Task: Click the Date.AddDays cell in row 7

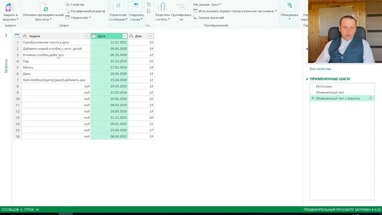Action: tap(56, 80)
